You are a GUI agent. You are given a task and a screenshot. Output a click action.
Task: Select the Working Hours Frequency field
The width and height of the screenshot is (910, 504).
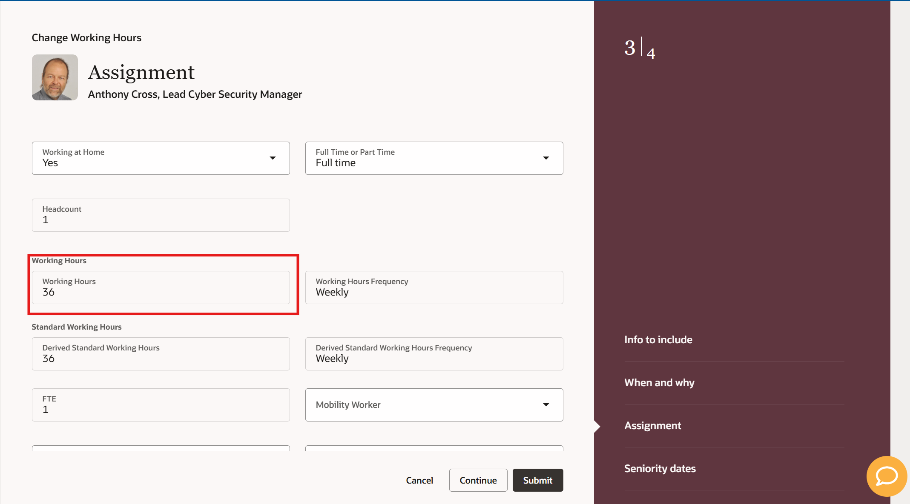pos(433,288)
